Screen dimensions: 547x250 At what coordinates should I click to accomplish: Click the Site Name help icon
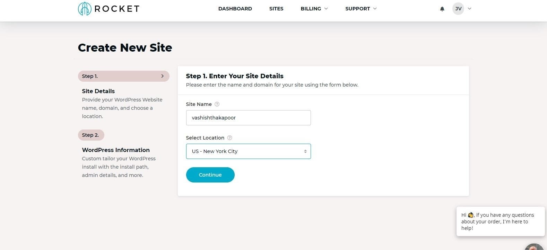pyautogui.click(x=217, y=104)
